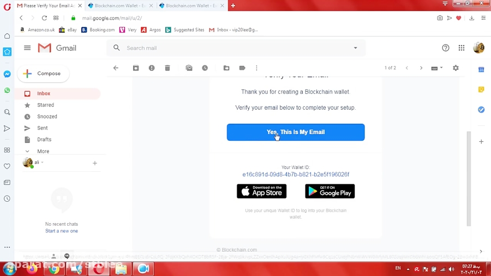This screenshot has width=491, height=276.
Task: Click the Search mail field
Action: coord(236,48)
